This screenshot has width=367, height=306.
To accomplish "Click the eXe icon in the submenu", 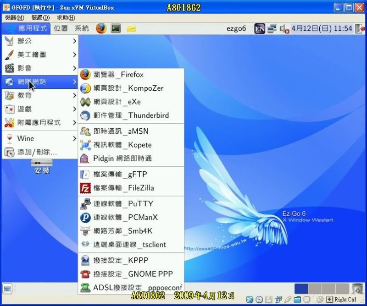I will click(85, 102).
